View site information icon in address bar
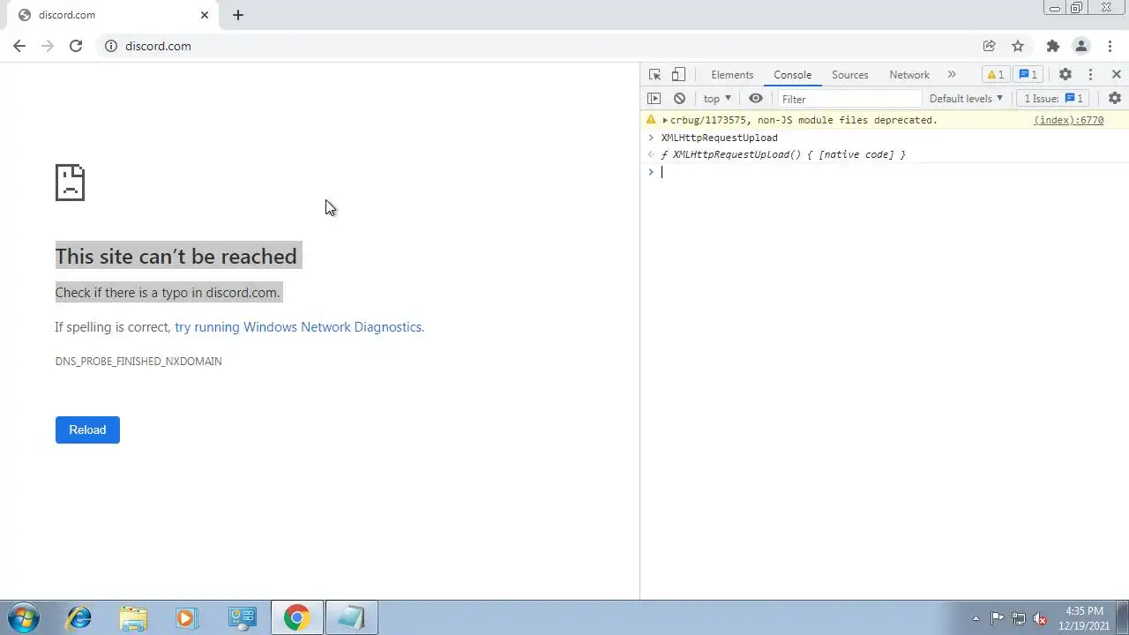 [111, 46]
